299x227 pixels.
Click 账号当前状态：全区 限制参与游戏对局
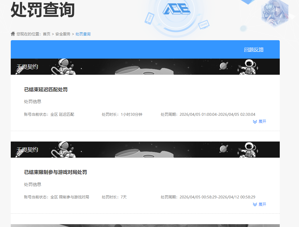coord(57,197)
